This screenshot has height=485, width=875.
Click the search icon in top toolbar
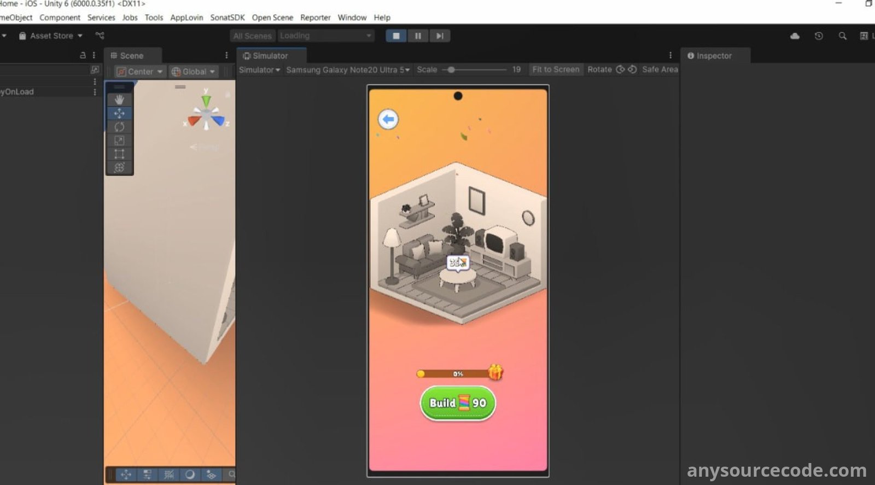[842, 36]
